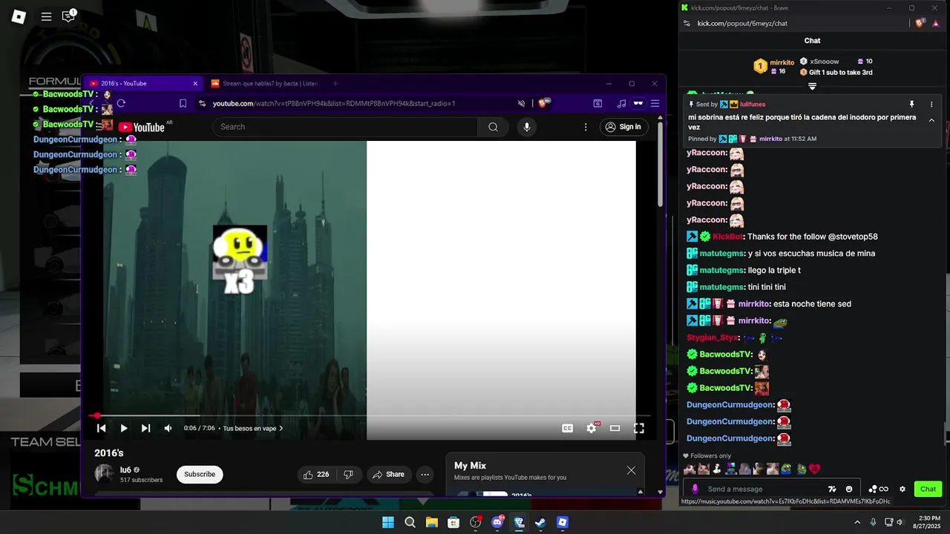Image resolution: width=950 pixels, height=534 pixels.
Task: Search YouTube with voice microphone
Action: pos(527,127)
